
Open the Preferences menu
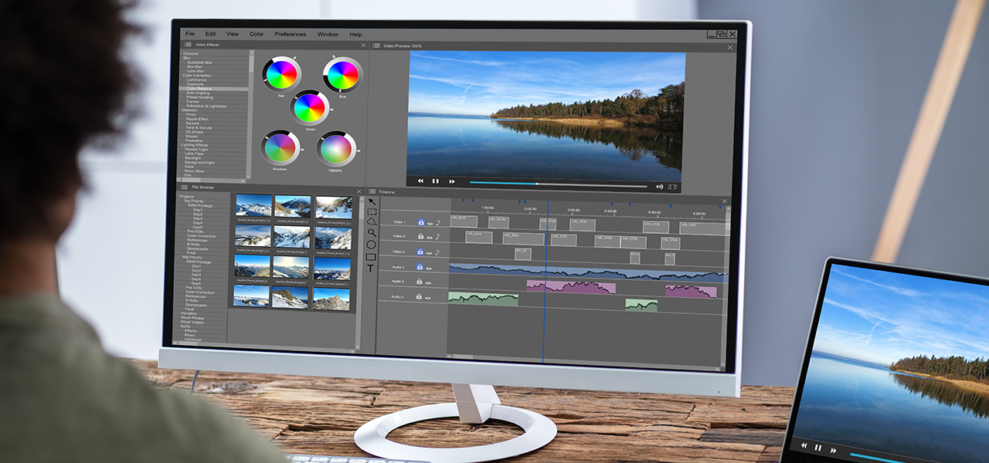pyautogui.click(x=291, y=34)
